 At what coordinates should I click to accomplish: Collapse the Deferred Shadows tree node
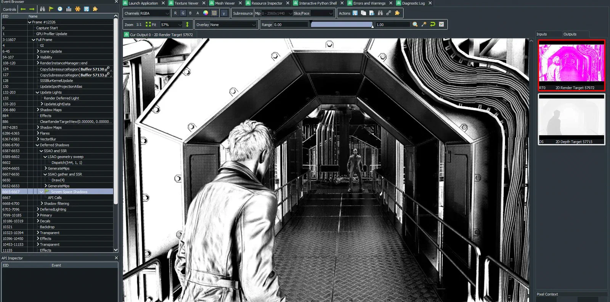(37, 145)
